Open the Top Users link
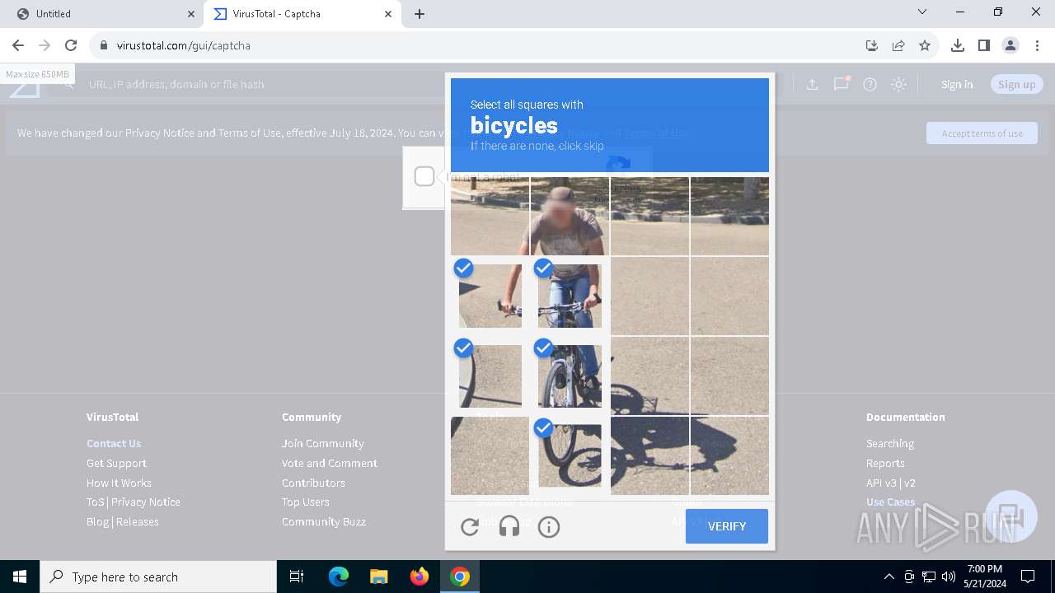1055x593 pixels. pos(306,502)
